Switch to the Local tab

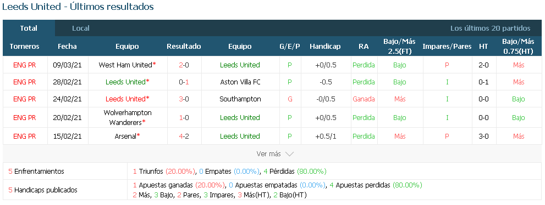[x=81, y=29]
